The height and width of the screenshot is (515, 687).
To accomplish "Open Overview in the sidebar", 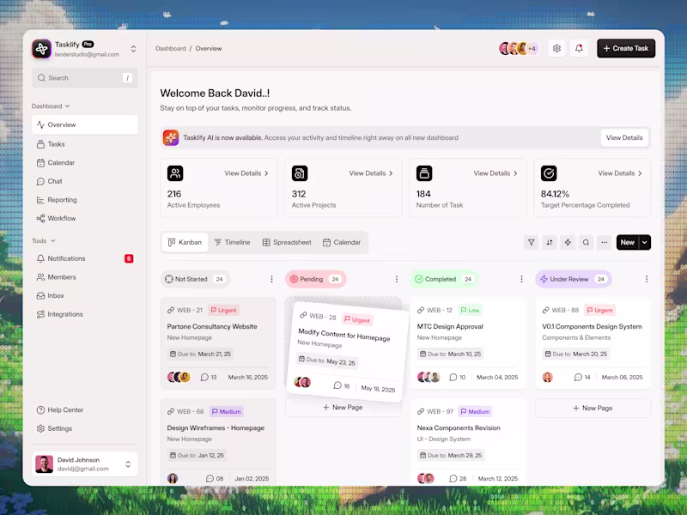I will (84, 124).
